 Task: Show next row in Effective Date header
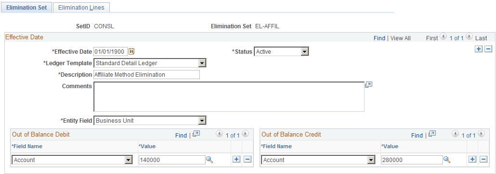point(469,36)
